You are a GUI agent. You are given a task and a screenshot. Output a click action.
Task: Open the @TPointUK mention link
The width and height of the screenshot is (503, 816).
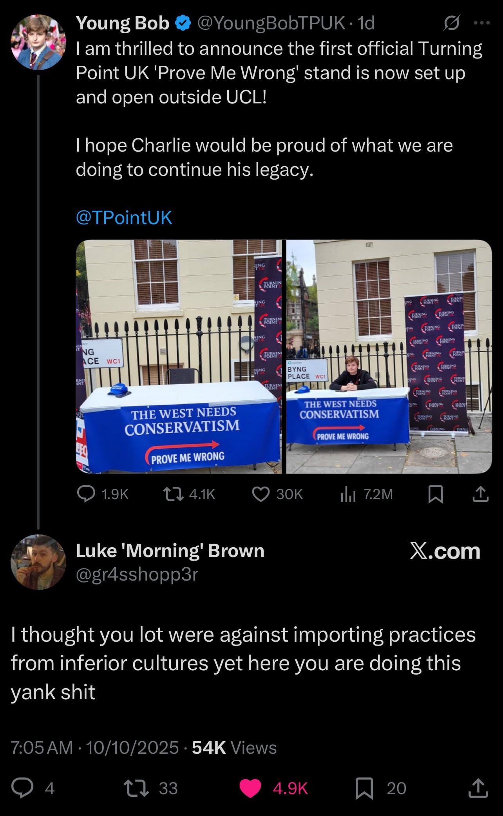(124, 217)
